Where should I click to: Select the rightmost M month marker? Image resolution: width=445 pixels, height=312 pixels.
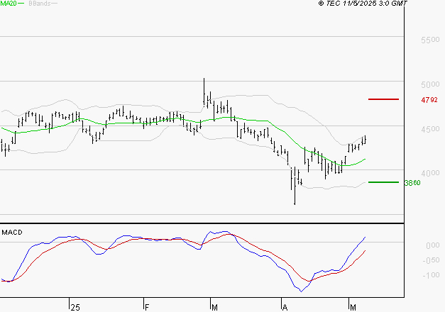[353, 306]
